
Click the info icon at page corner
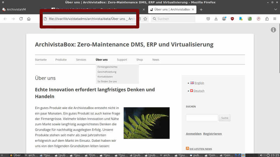pyautogui.click(x=273, y=30)
